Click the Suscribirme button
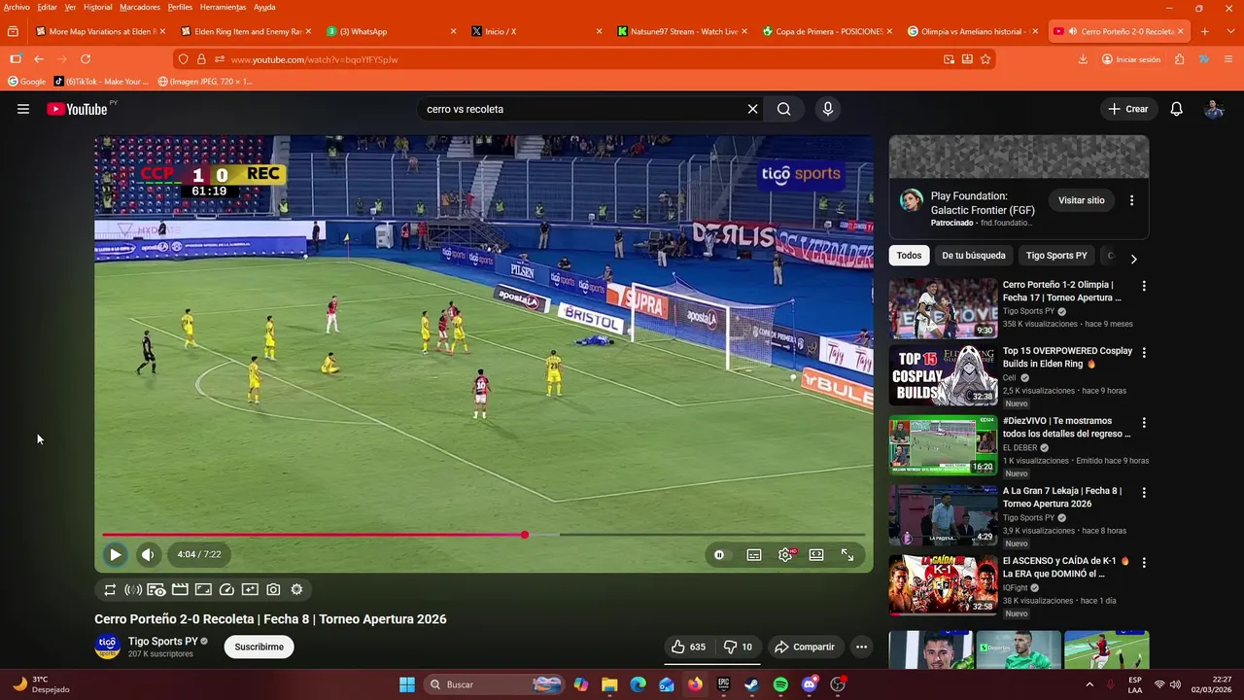1244x700 pixels. pos(259,647)
